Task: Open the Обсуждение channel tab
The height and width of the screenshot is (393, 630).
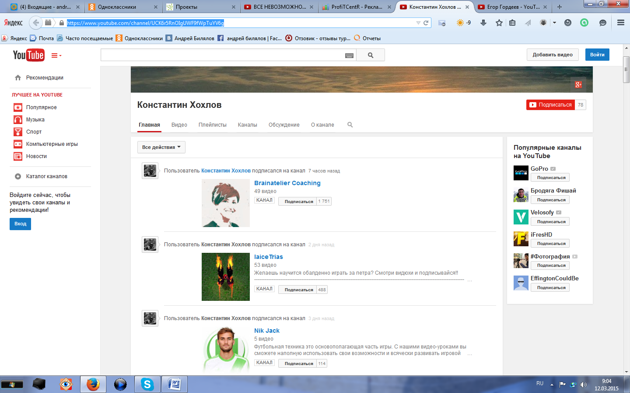Action: 284,125
